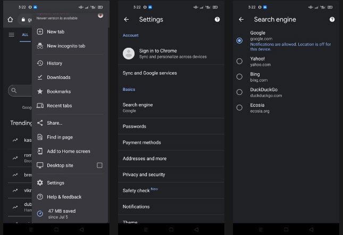Click the Desktop site monitor icon
343x235 pixels.
coord(40,165)
